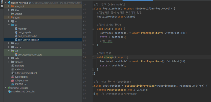Select post_repository.dart file
The image size is (211, 102).
(x=28, y=36)
